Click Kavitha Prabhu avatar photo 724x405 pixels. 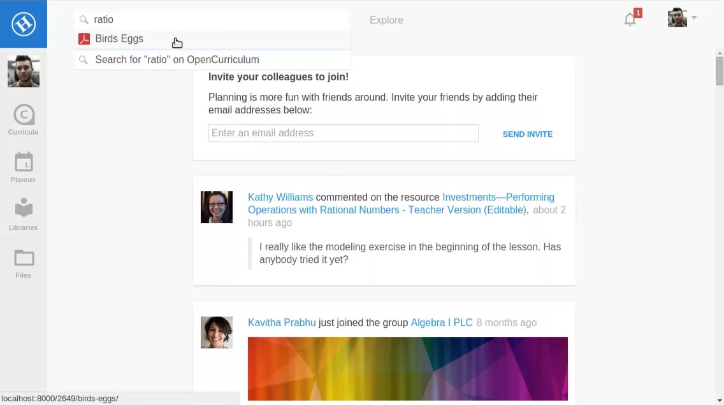point(217,332)
